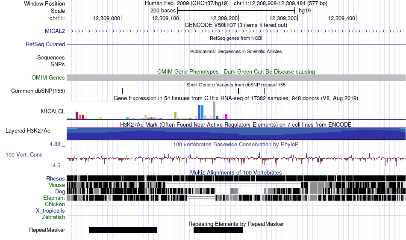Click the Rhesus species label
This screenshot has width=406, height=240.
[56, 178]
